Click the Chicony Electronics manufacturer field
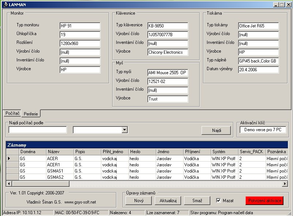Image resolution: width=293 pixels, height=216 pixels. pos(168,52)
